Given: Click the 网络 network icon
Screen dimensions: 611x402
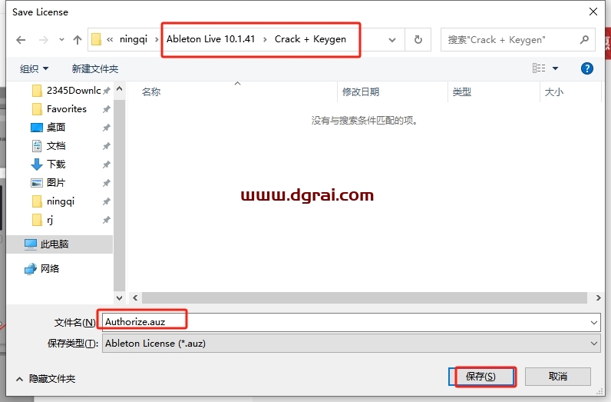Looking at the screenshot, I should [x=31, y=269].
